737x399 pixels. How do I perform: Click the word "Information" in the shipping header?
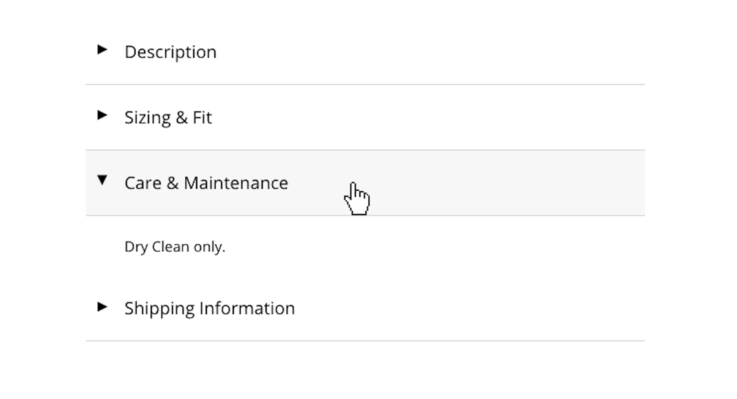(x=247, y=309)
